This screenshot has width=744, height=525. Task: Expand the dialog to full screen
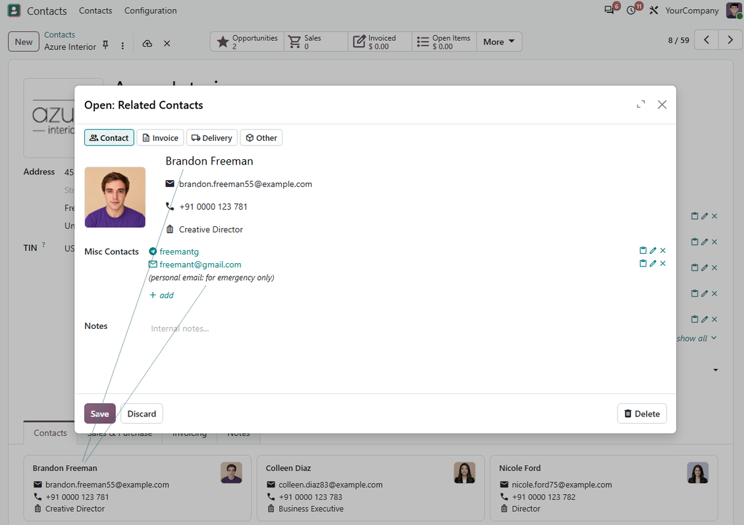[x=641, y=105]
